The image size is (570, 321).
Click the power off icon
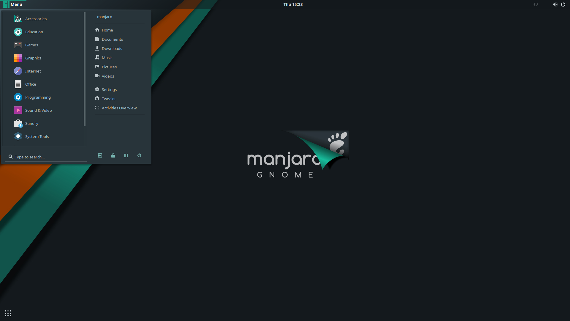(x=139, y=155)
